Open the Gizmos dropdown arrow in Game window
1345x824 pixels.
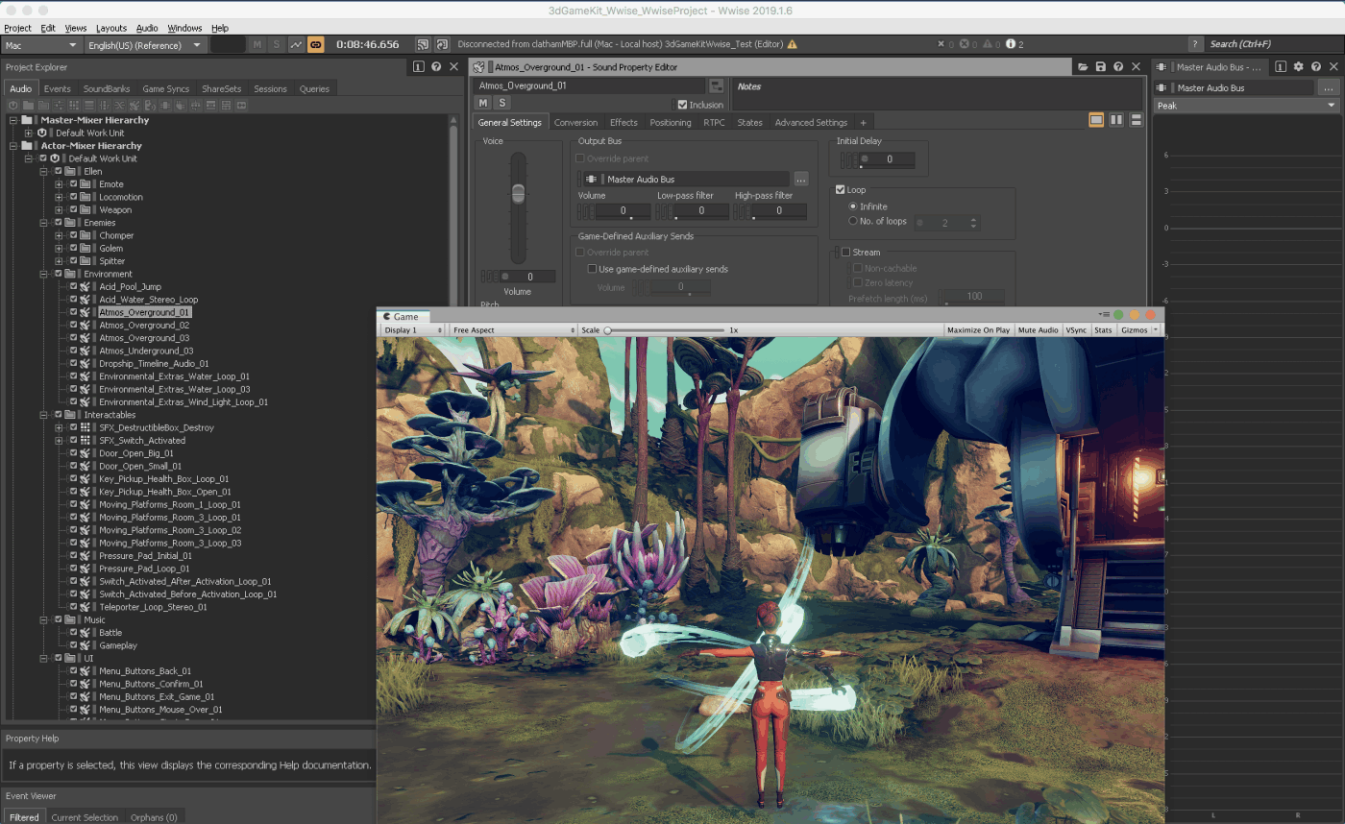pyautogui.click(x=1156, y=330)
